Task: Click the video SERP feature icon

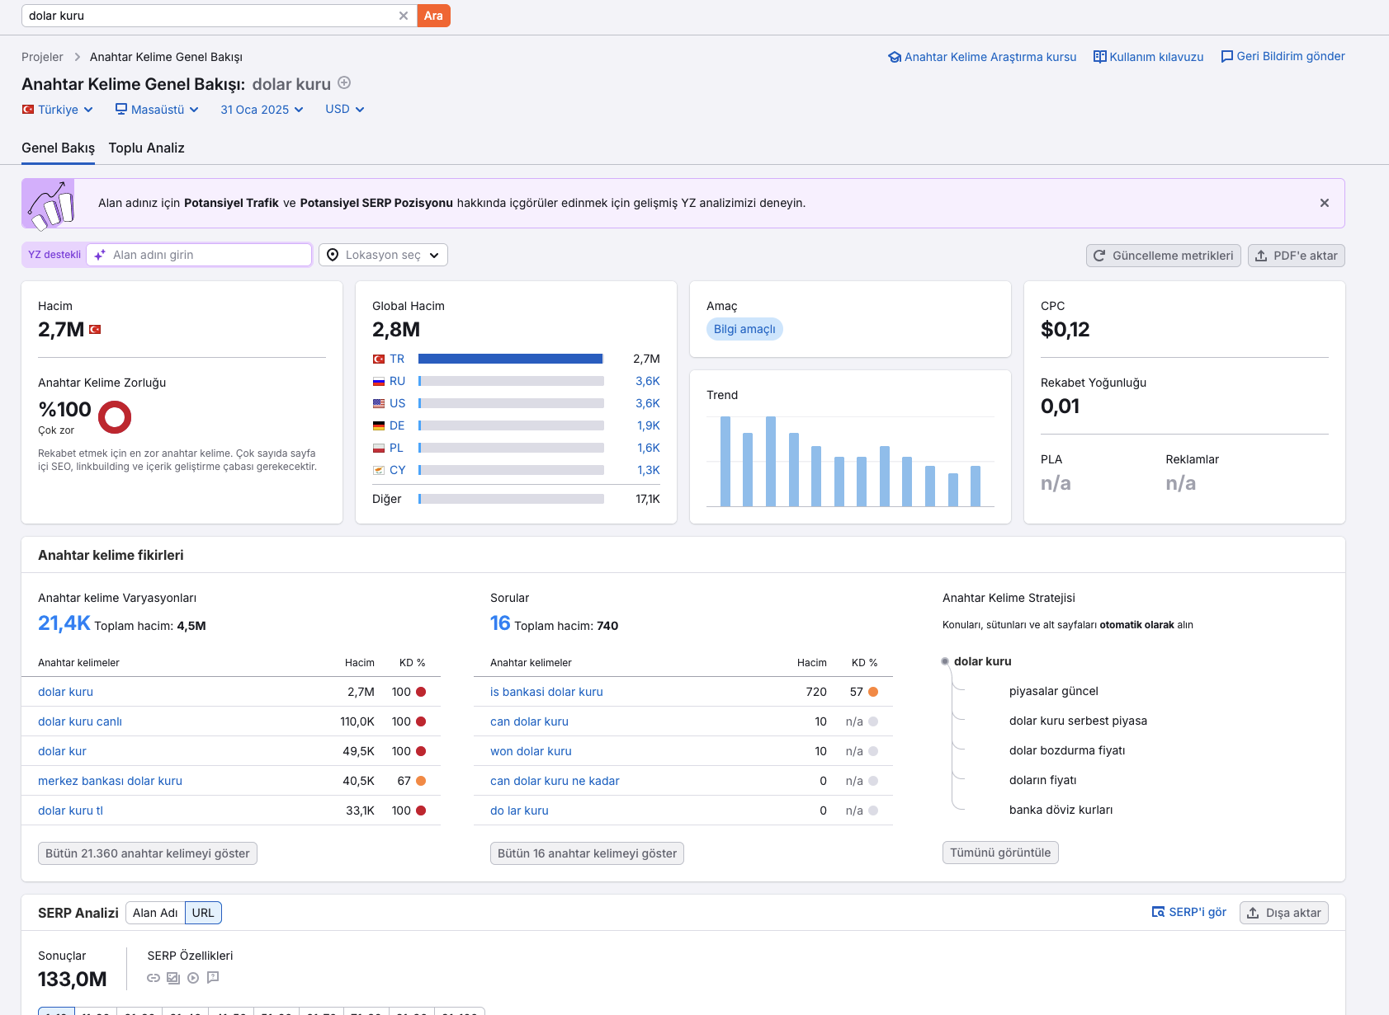Action: (x=193, y=978)
